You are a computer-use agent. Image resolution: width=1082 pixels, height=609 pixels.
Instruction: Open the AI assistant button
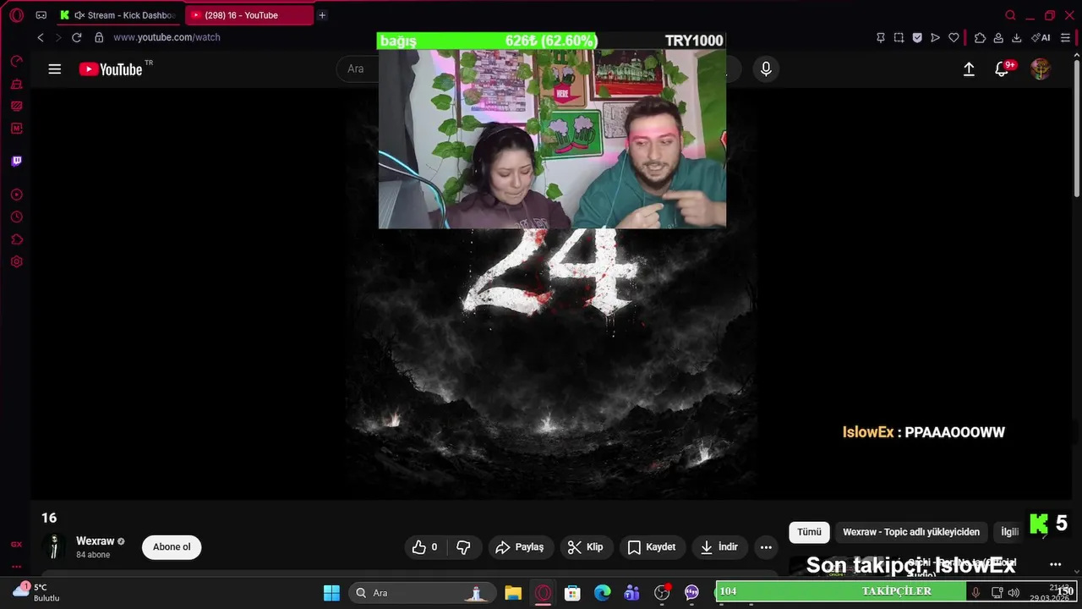click(1041, 37)
